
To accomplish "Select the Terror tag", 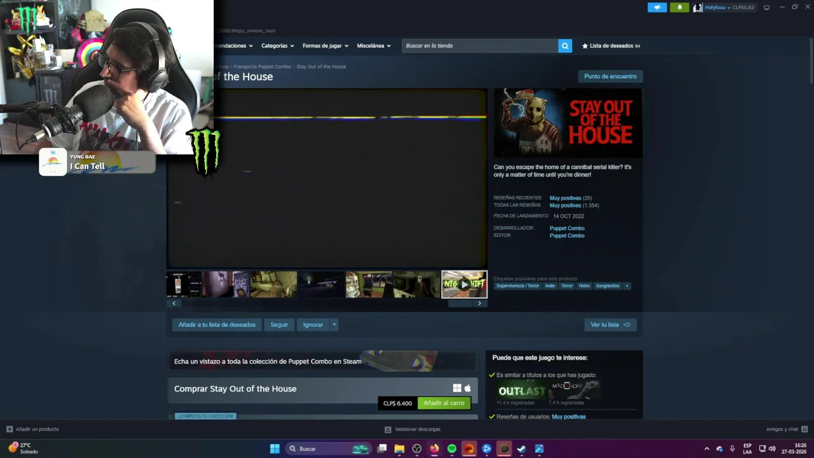I will (567, 286).
